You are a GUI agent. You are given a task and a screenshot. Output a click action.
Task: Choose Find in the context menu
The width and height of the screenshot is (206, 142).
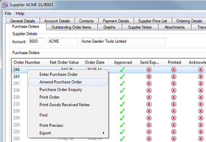tap(68, 115)
